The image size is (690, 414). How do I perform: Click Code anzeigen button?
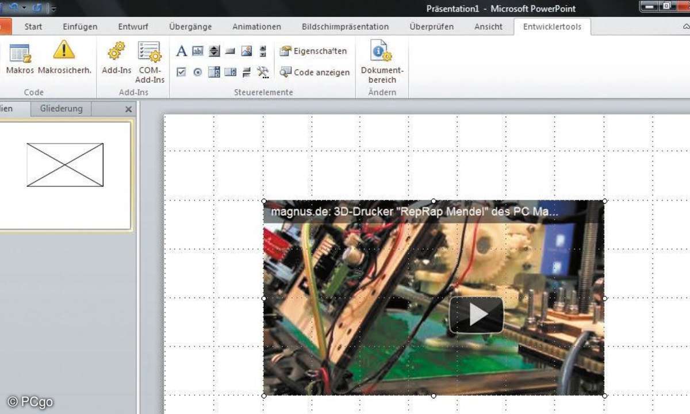coord(315,72)
